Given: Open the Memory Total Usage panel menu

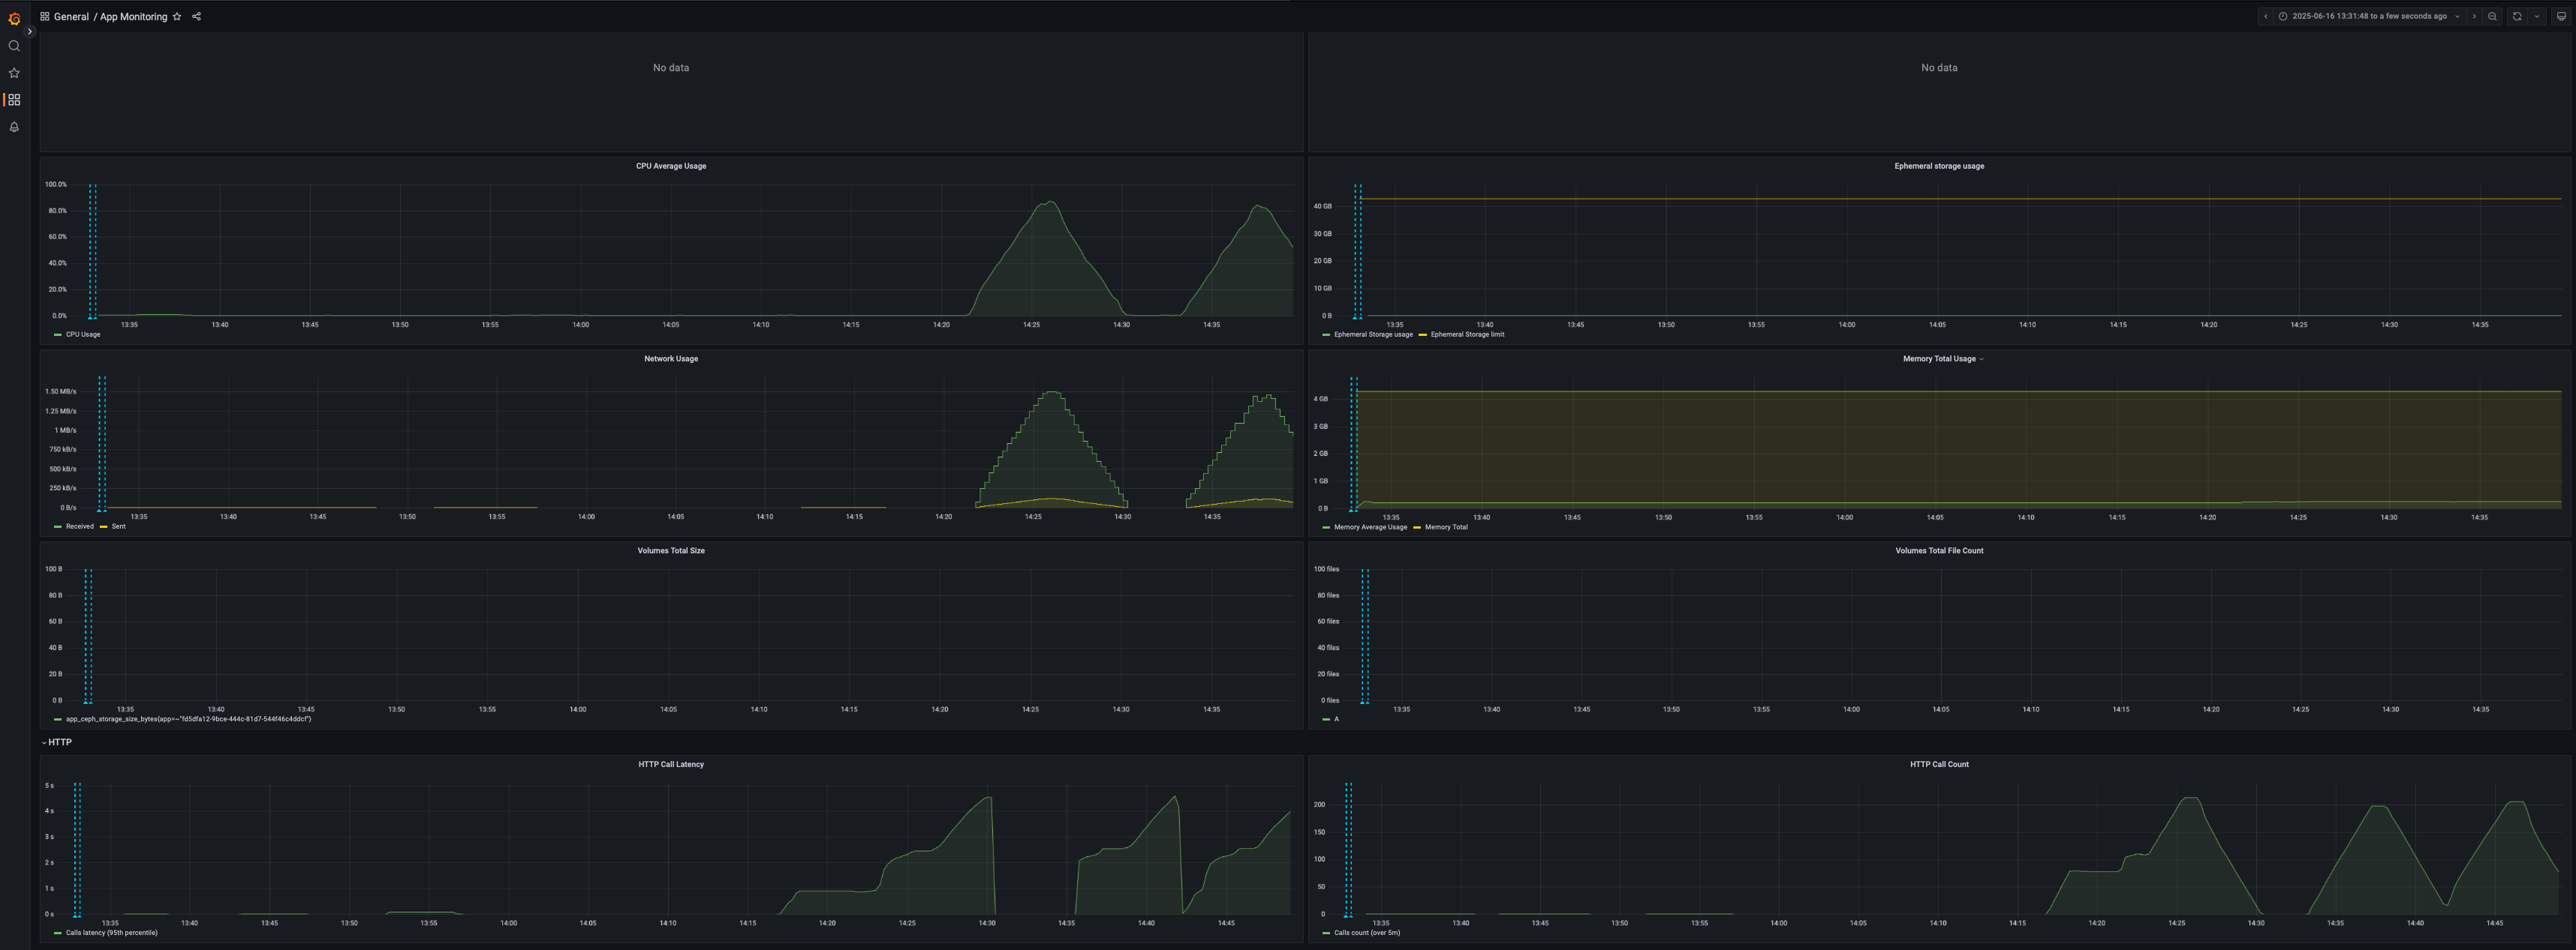Looking at the screenshot, I should click(1942, 360).
